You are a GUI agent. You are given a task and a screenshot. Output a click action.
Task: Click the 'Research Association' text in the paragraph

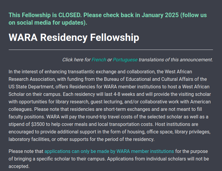[x=32, y=79]
